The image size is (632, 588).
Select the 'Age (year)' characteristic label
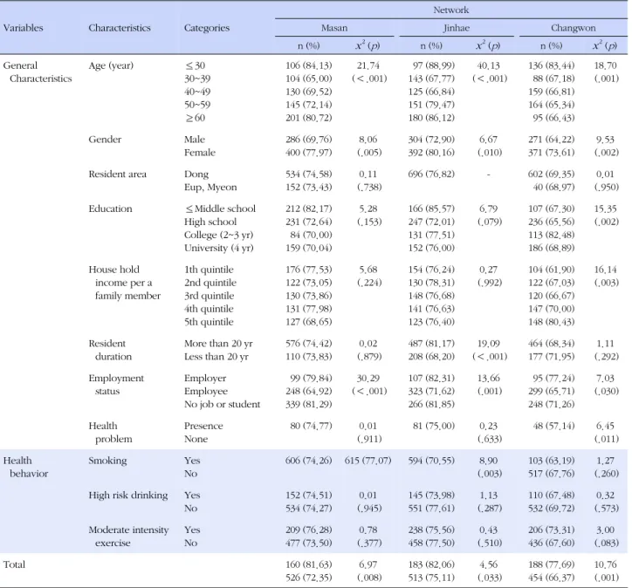pyautogui.click(x=111, y=65)
